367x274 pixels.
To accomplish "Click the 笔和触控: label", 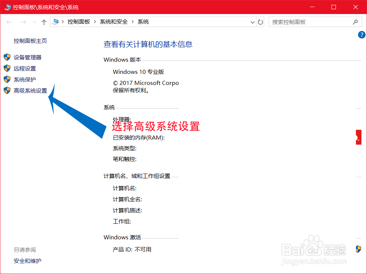I will tap(125, 159).
